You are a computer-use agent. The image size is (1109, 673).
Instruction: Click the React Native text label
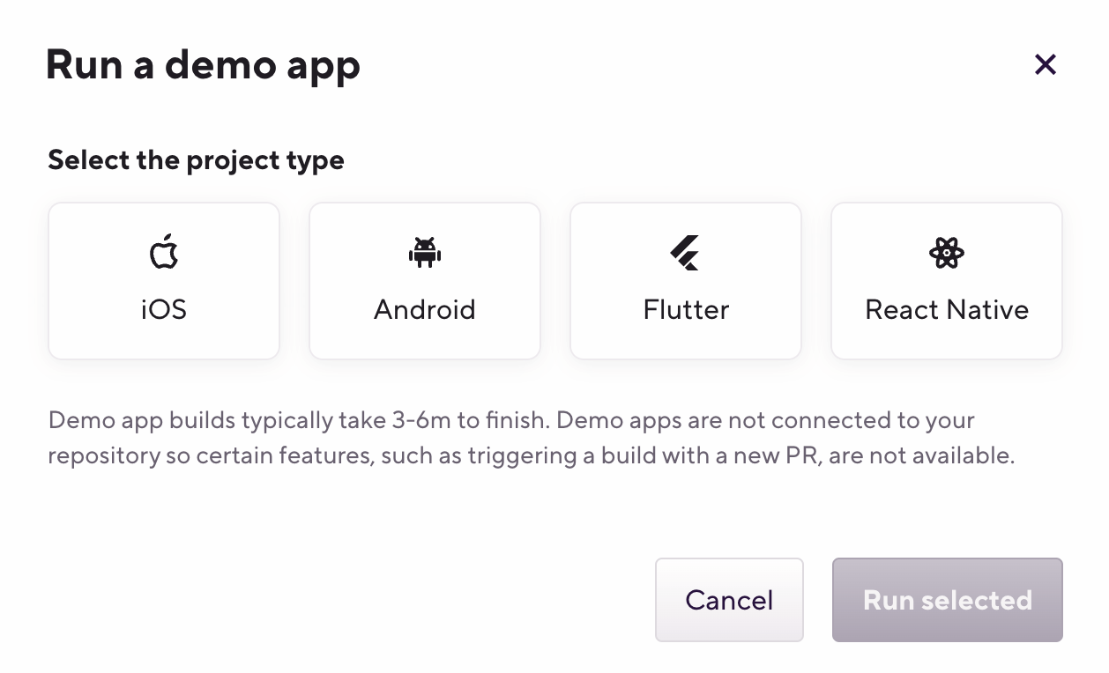947,310
